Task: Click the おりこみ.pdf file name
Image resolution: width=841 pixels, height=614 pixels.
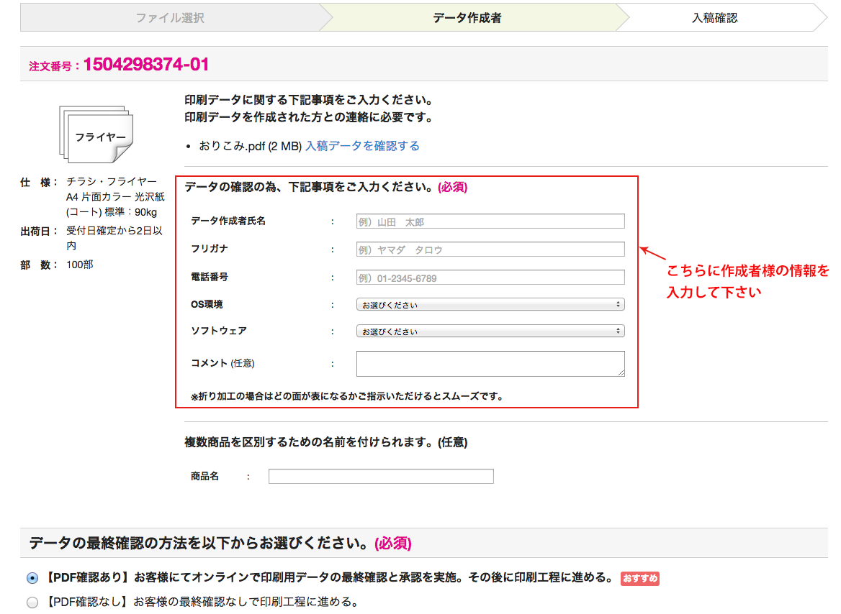Action: point(232,146)
